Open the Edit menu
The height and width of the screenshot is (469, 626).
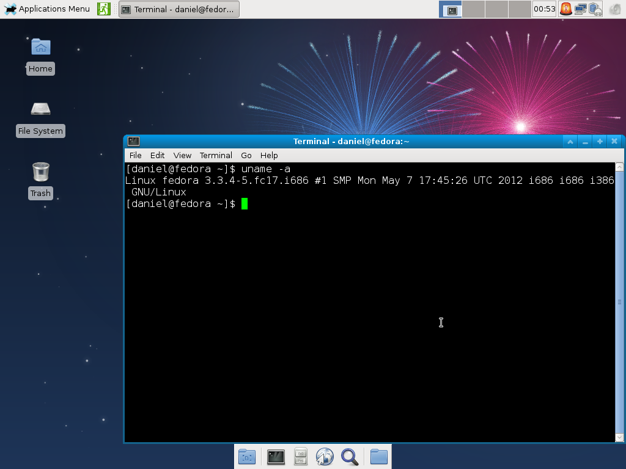point(157,155)
